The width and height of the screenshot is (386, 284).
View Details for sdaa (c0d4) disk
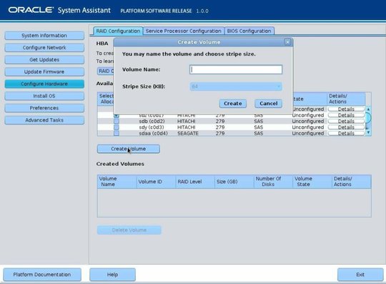click(346, 133)
